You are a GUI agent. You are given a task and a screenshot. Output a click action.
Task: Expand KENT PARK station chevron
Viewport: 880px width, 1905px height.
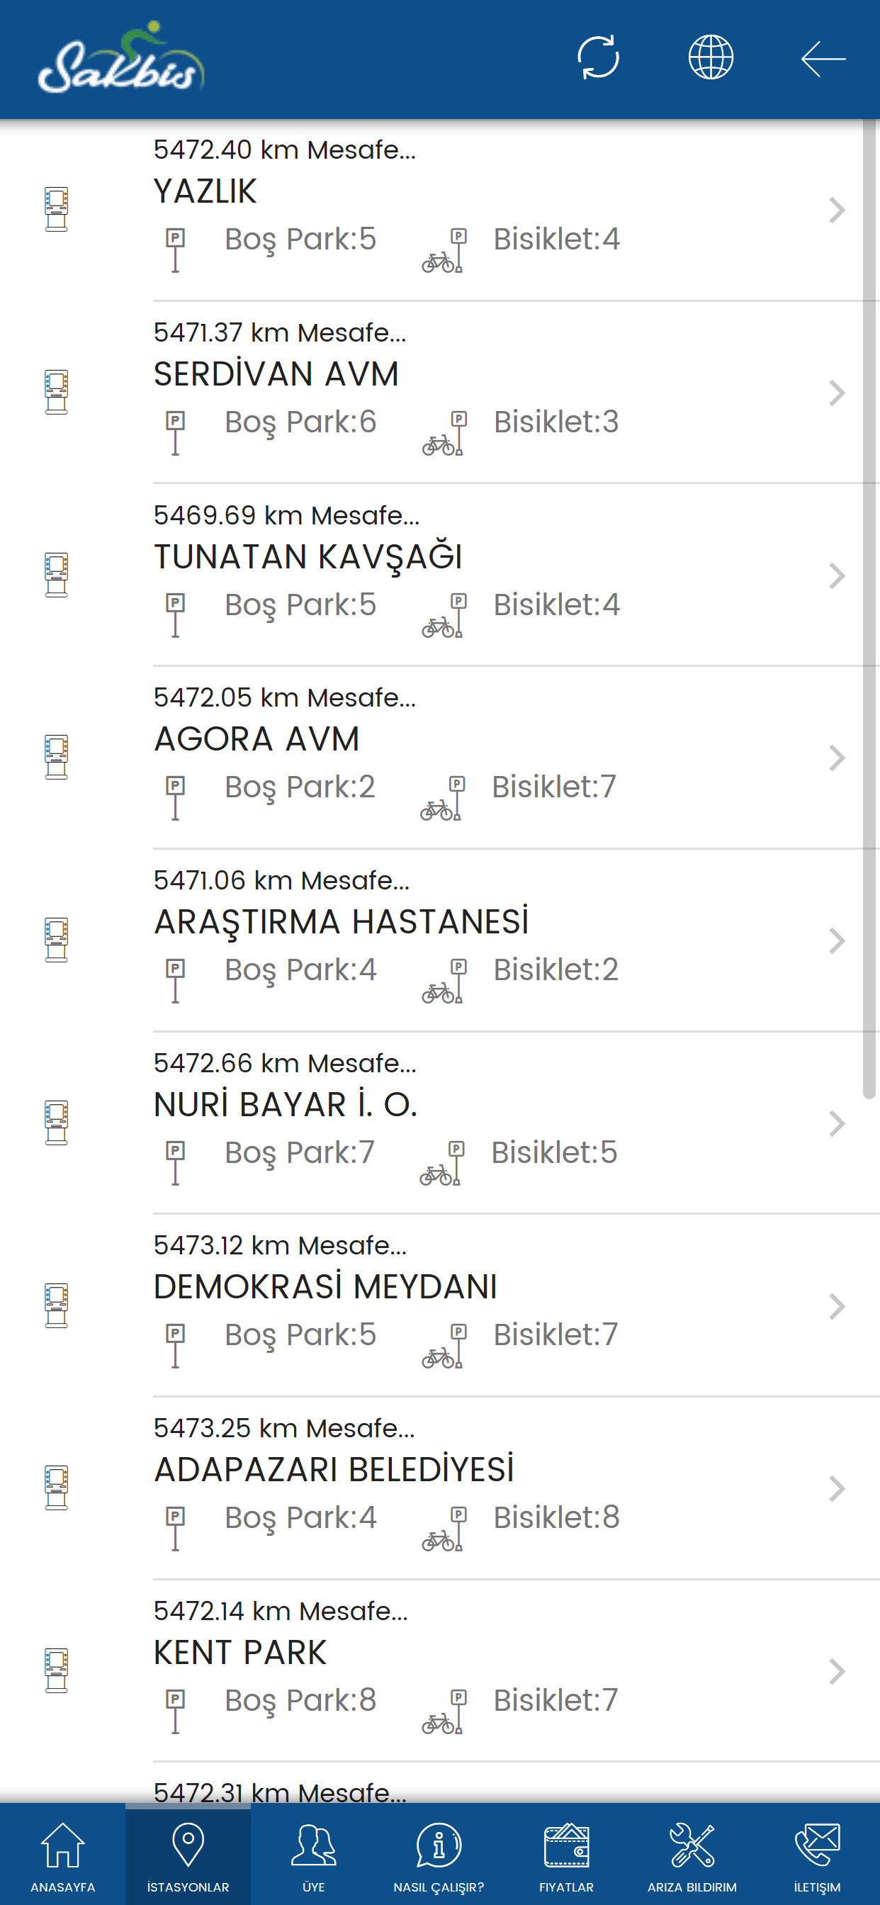click(836, 1671)
